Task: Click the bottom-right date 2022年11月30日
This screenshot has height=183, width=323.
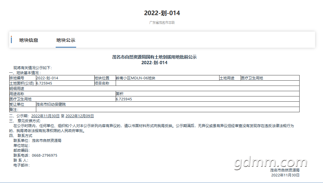Action: coord(285,175)
